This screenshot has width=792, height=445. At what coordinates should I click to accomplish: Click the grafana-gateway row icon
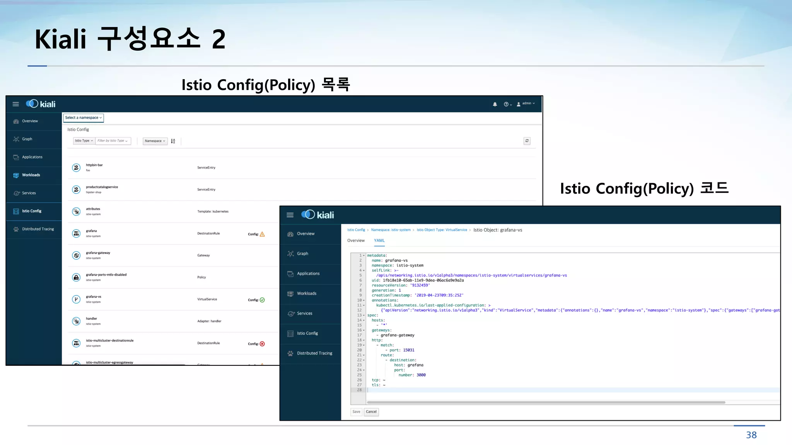pos(76,255)
